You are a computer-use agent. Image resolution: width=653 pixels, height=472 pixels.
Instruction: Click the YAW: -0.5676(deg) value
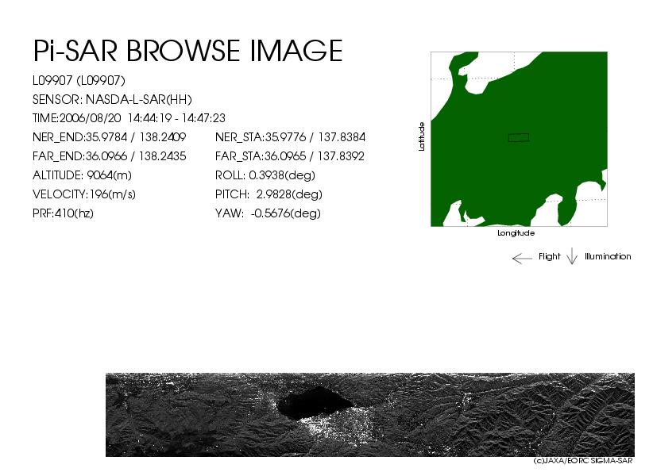point(269,213)
